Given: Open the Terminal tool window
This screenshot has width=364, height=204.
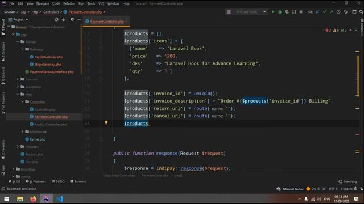Looking at the screenshot, I should click(78, 181).
